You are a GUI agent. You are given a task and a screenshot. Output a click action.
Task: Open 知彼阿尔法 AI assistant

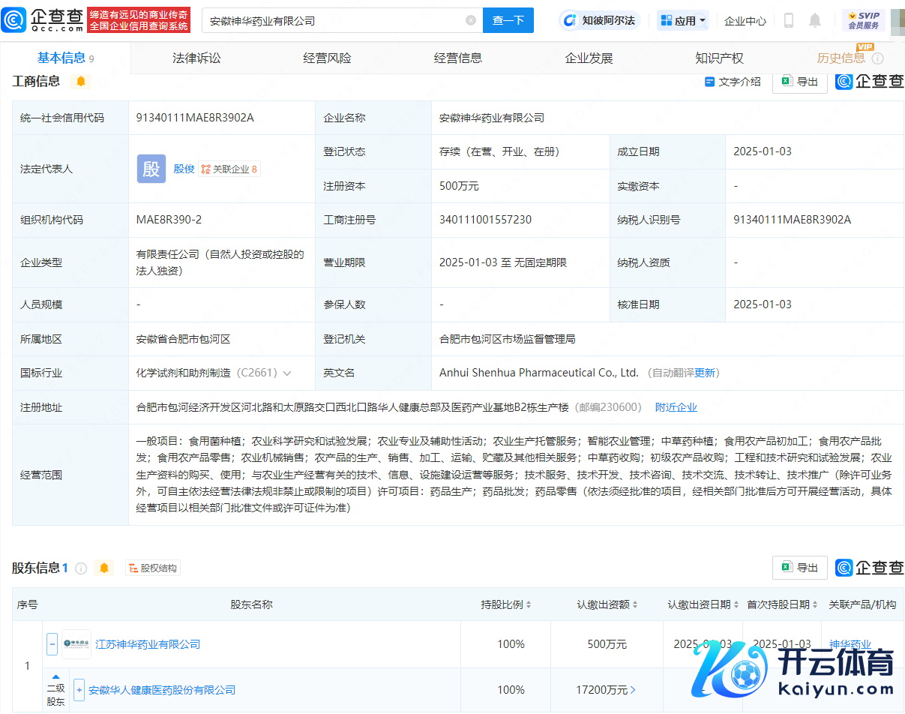[x=598, y=20]
